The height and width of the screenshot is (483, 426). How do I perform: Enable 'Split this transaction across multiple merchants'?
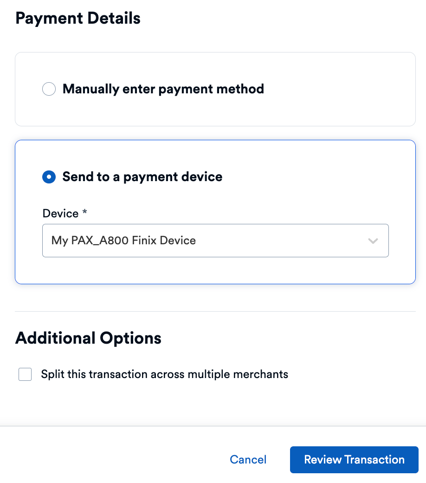(x=25, y=374)
